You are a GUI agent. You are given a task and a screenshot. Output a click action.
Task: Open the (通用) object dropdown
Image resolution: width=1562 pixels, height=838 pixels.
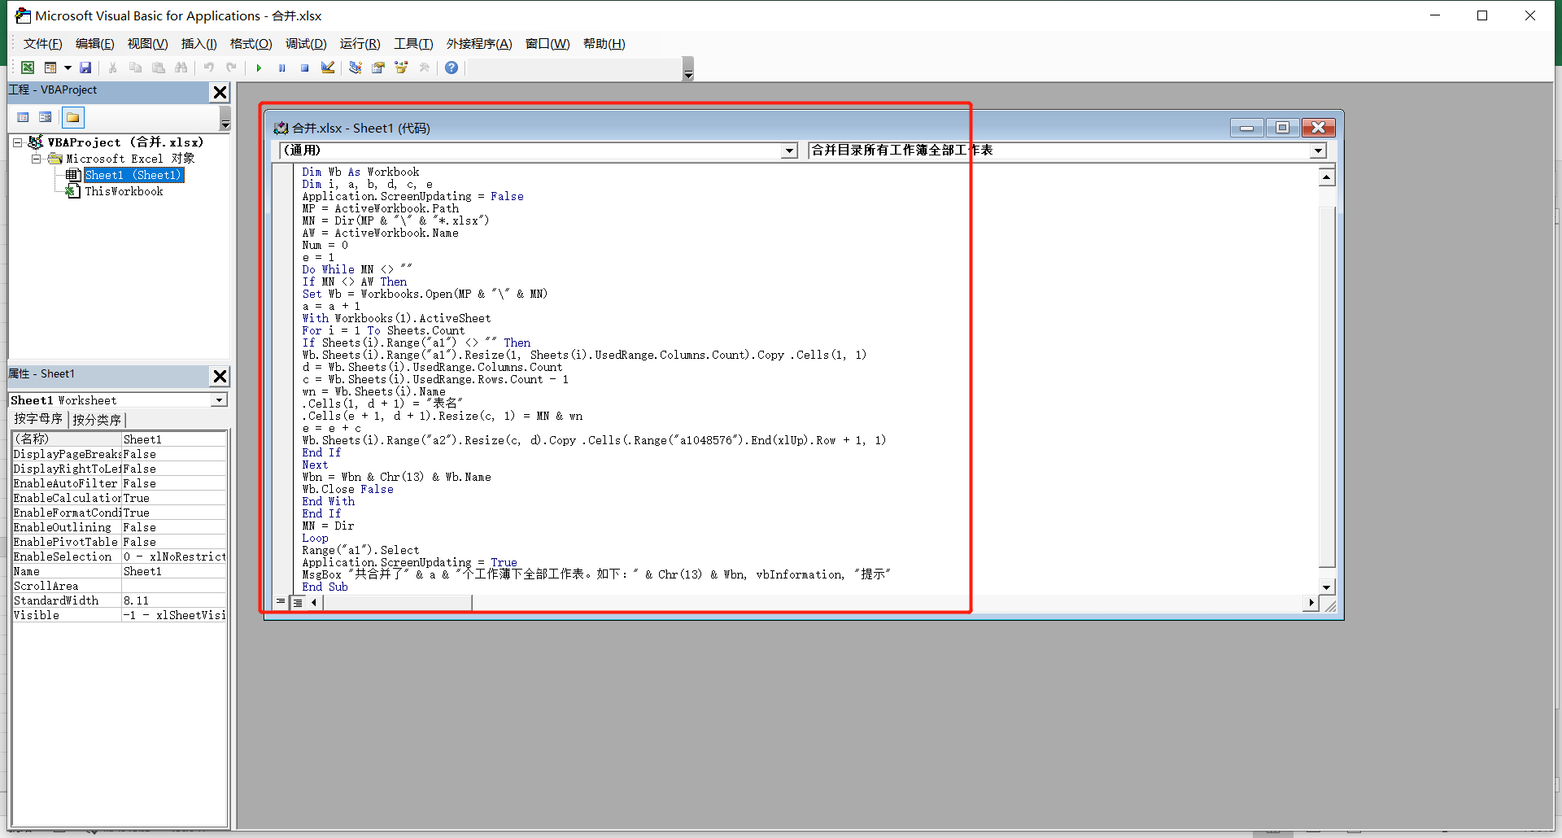point(788,151)
